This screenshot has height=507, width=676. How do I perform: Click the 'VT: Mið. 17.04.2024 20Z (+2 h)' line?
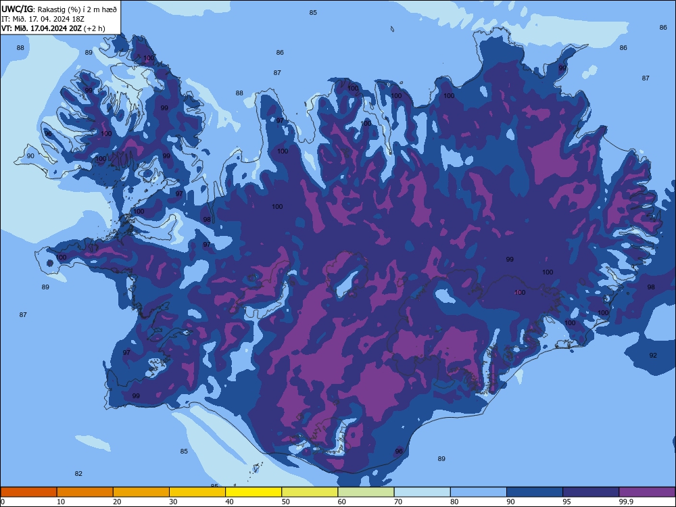tap(53, 28)
